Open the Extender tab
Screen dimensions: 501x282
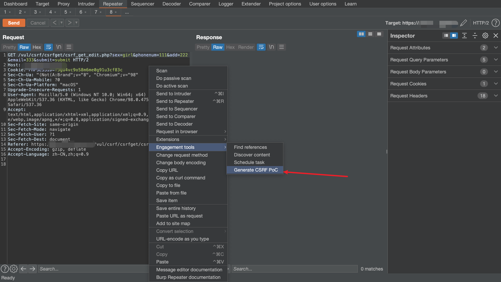(251, 4)
